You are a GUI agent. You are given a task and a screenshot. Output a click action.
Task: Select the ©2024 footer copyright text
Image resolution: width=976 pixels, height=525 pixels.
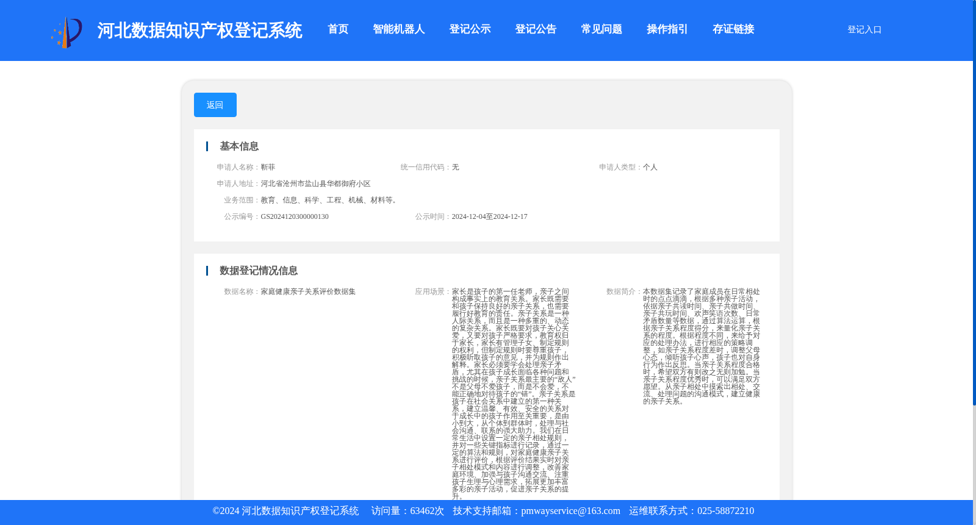tap(285, 511)
